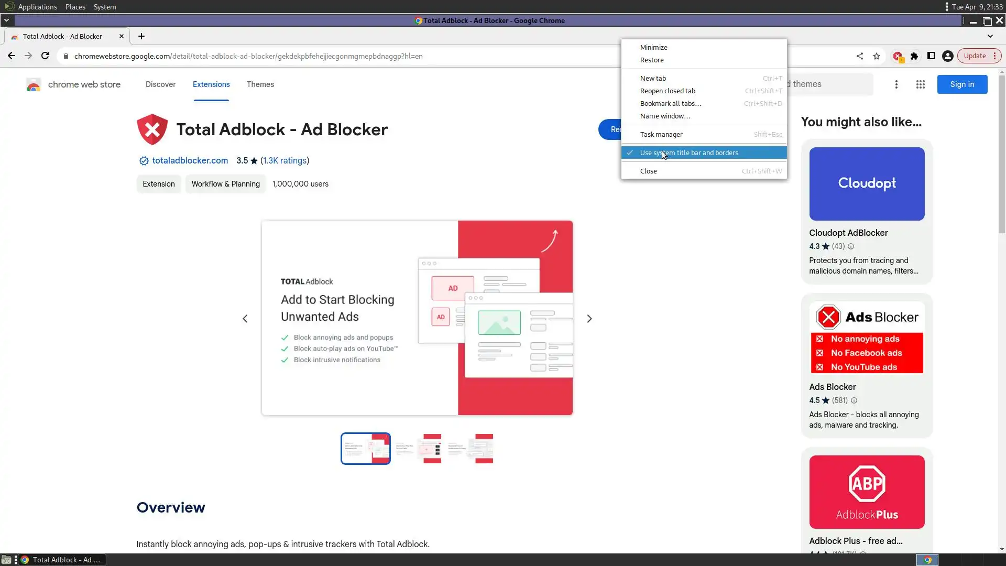Select Task manager from context menu
The image size is (1006, 566).
(661, 135)
